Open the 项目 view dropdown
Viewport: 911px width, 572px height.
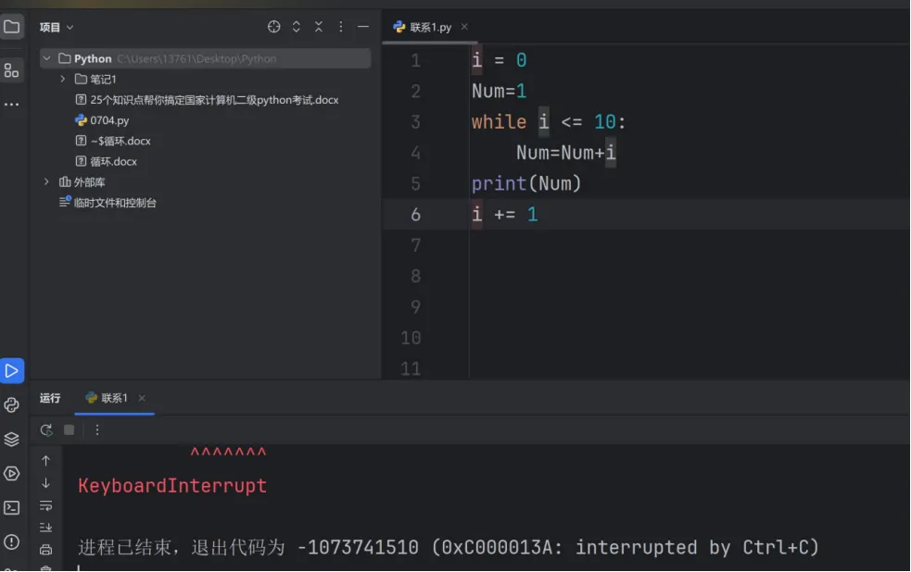pos(57,27)
